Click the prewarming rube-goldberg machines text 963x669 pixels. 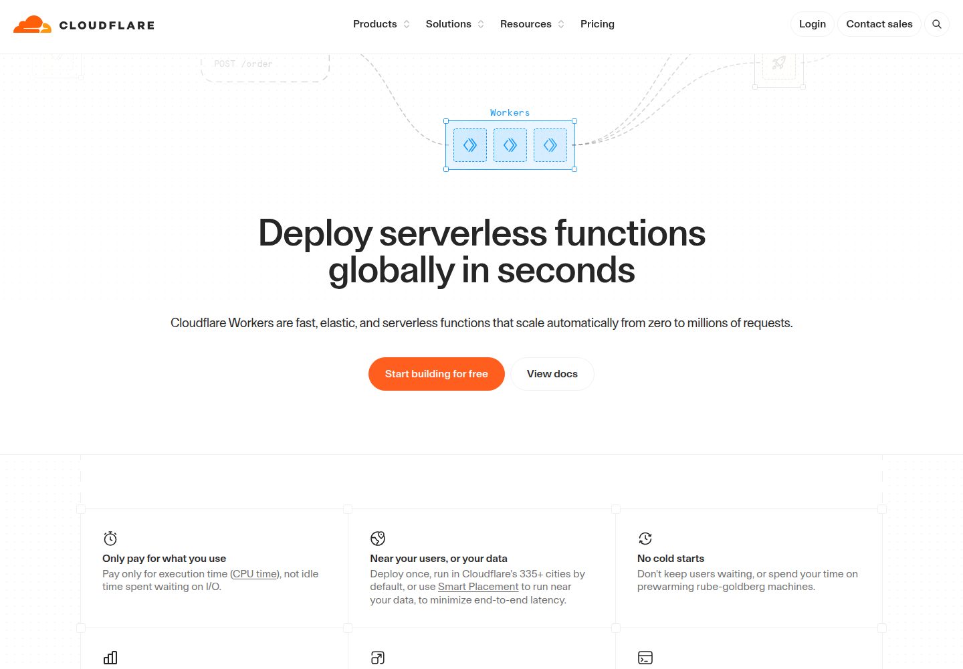[x=726, y=587]
